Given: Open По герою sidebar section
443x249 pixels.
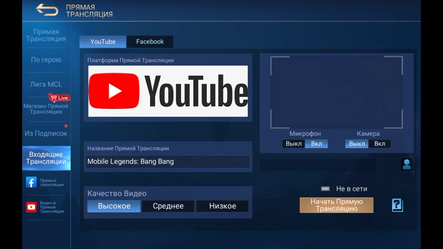Looking at the screenshot, I should point(46,60).
